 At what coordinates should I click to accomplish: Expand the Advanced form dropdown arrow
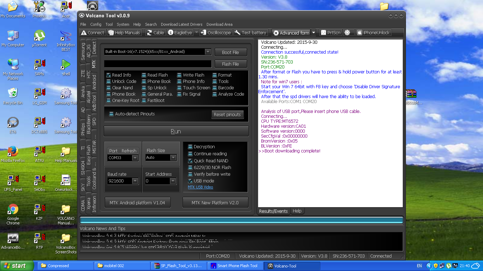pyautogui.click(x=313, y=33)
